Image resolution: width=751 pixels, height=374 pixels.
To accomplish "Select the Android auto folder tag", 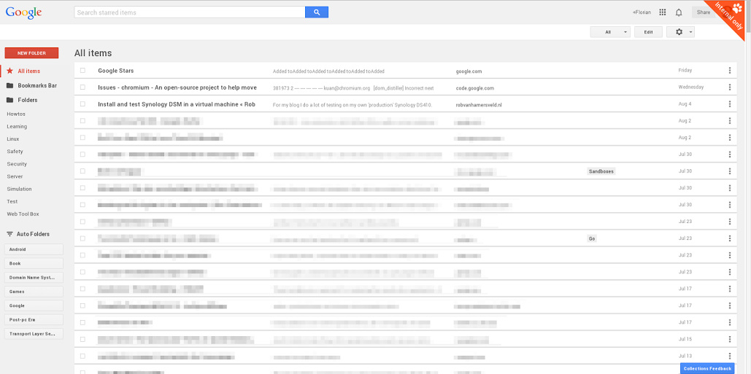I will pyautogui.click(x=34, y=249).
